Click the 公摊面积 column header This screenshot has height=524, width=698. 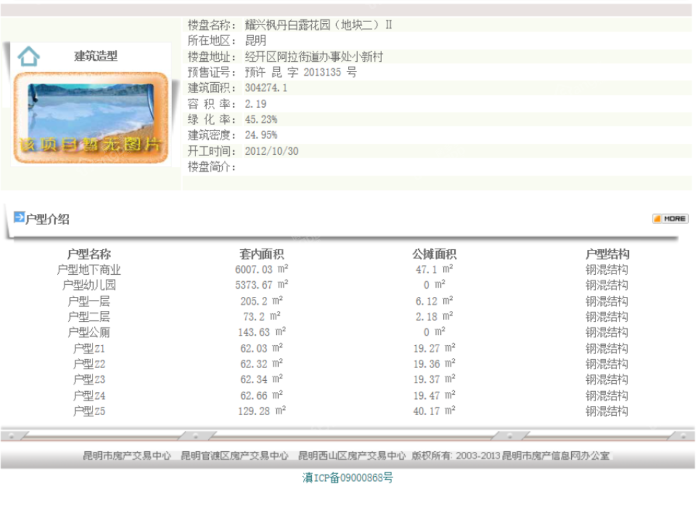[x=434, y=254]
